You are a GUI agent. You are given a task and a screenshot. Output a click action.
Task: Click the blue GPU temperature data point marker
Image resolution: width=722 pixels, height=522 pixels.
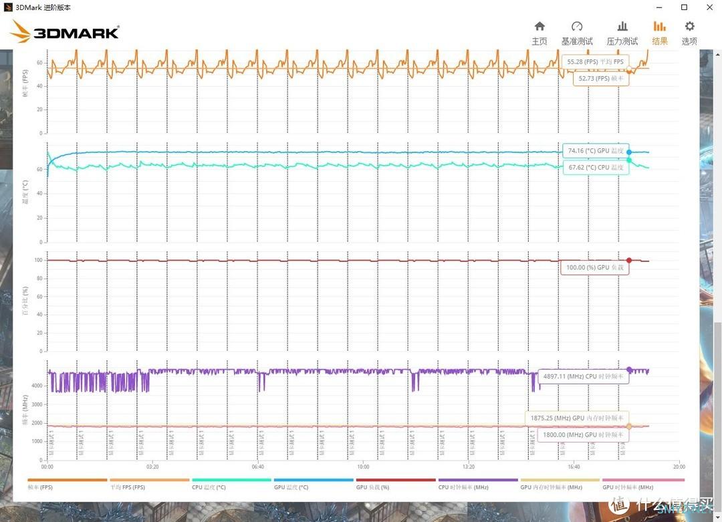pyautogui.click(x=629, y=152)
